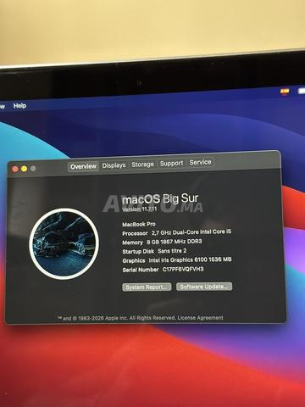
Task: Open the Service tab
Action: tap(200, 162)
